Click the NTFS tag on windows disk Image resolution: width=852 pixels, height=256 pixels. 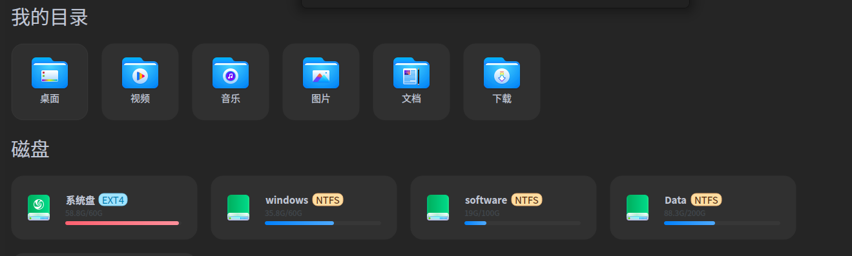pos(327,200)
